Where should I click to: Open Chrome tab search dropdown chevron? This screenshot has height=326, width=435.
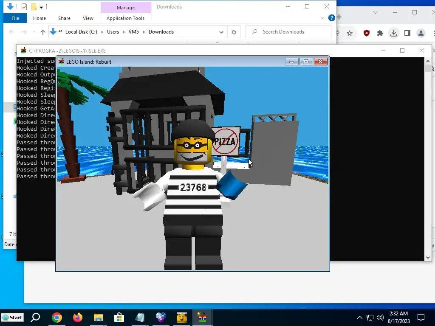376,12
